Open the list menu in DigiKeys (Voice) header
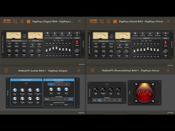This screenshot has height=131, width=175. pyautogui.click(x=108, y=21)
